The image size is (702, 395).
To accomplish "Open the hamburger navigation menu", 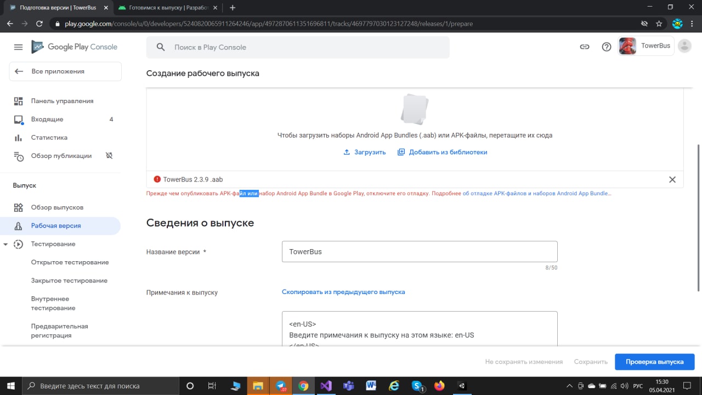I will click(x=18, y=47).
